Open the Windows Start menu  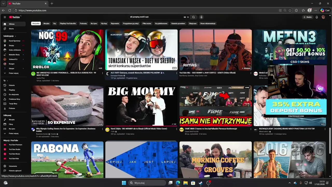[x=124, y=183]
